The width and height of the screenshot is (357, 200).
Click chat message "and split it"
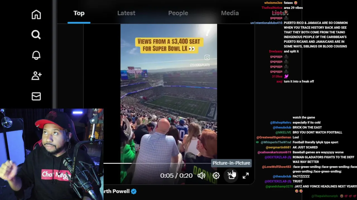click(291, 51)
